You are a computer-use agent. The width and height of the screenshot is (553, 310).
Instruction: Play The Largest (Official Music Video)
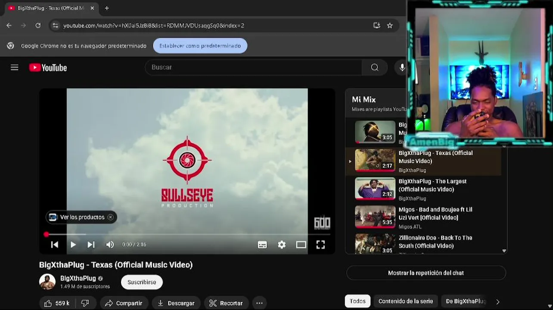423,189
